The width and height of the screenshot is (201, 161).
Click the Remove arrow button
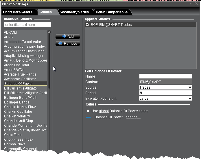pos(67,44)
